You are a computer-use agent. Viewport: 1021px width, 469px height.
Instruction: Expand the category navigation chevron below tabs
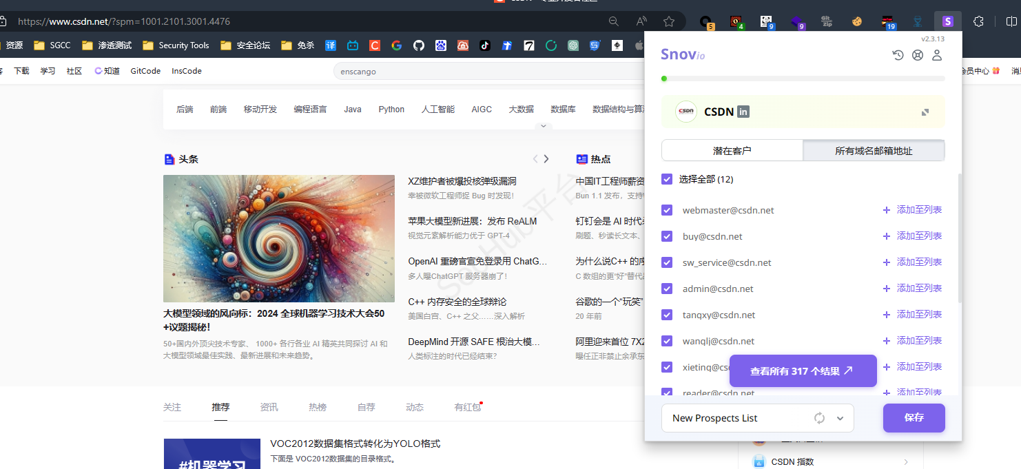[543, 126]
